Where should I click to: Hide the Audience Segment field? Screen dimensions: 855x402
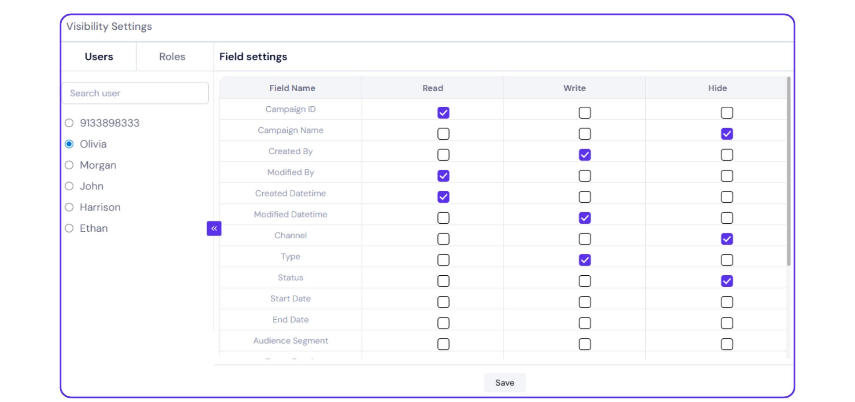(x=727, y=344)
